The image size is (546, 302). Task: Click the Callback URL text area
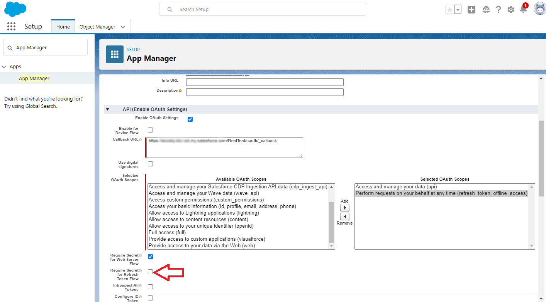tap(225, 148)
